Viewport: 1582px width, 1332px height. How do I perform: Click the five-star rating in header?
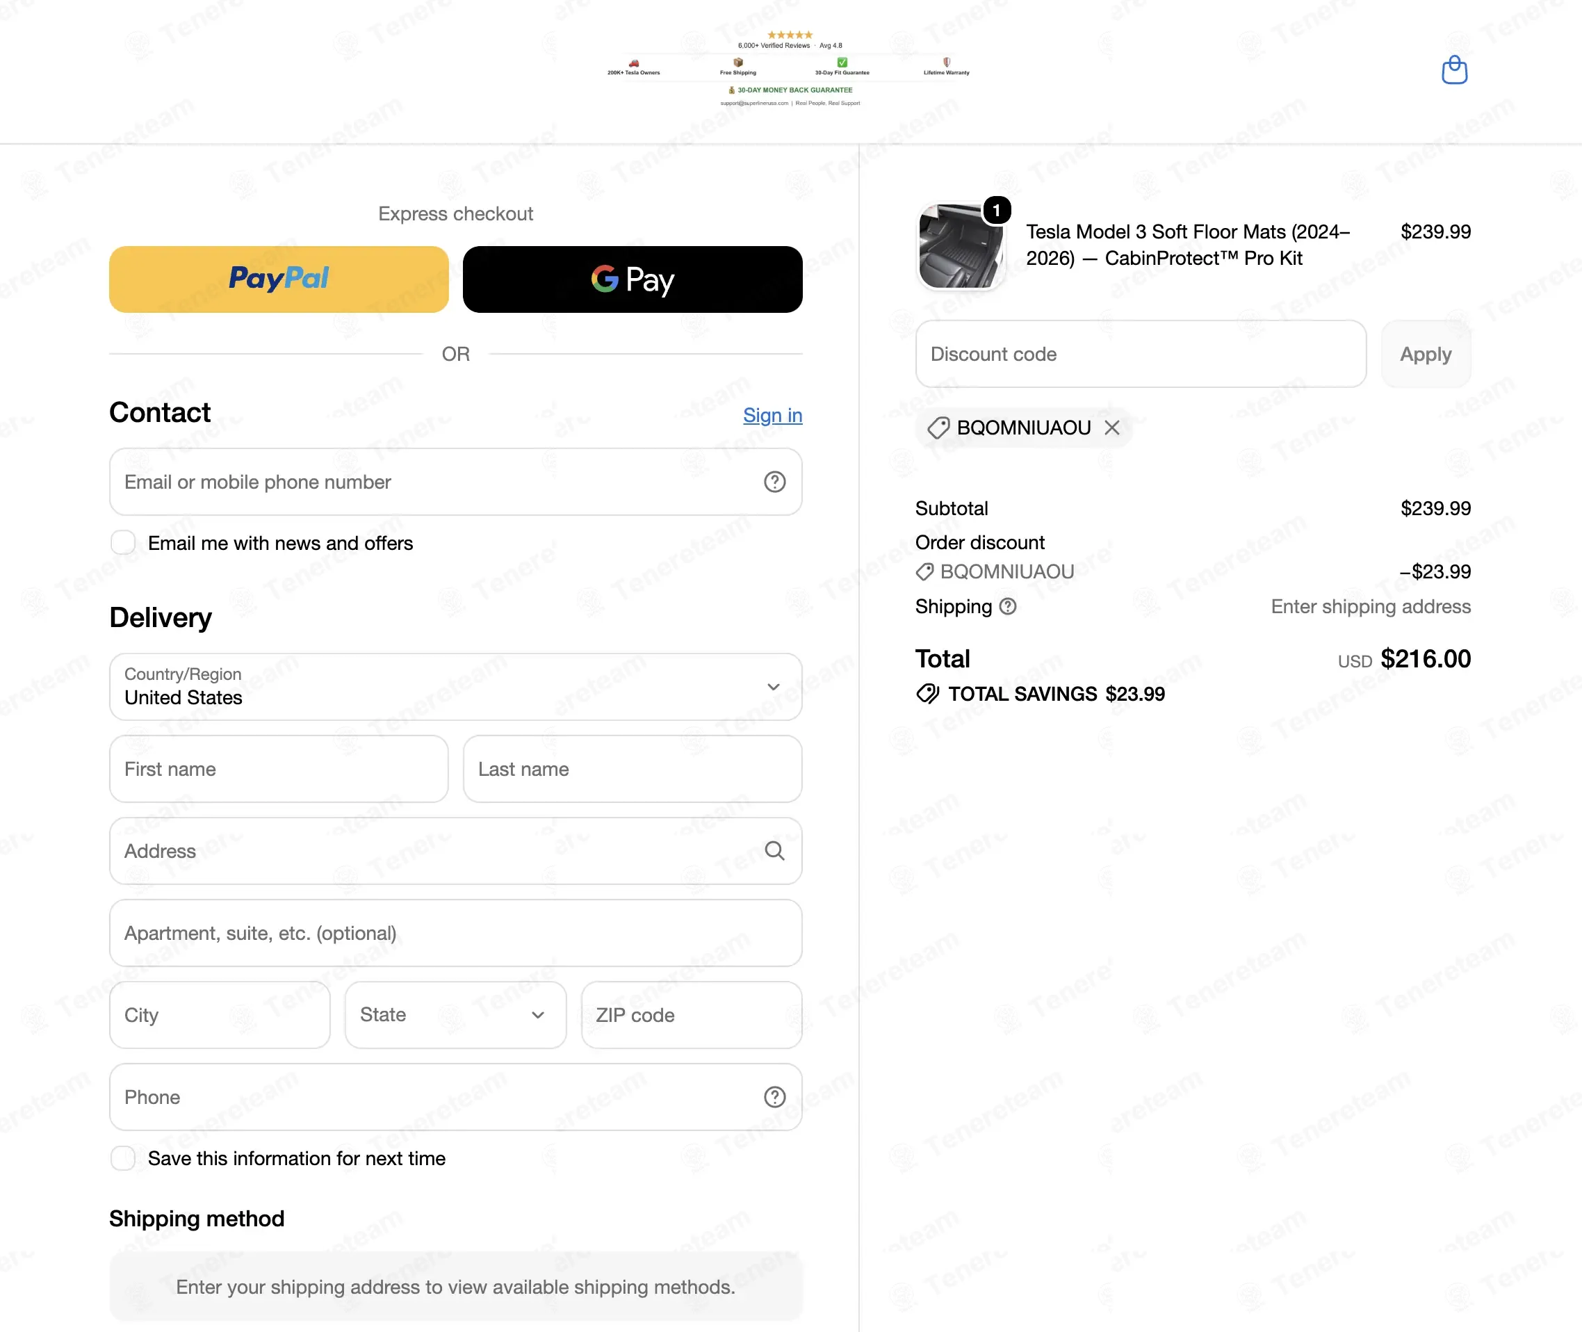point(790,35)
